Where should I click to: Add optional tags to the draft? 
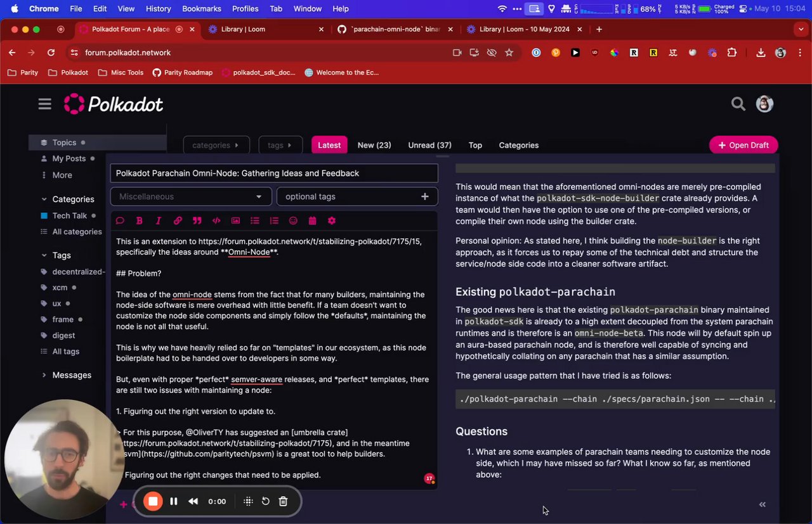pyautogui.click(x=357, y=196)
